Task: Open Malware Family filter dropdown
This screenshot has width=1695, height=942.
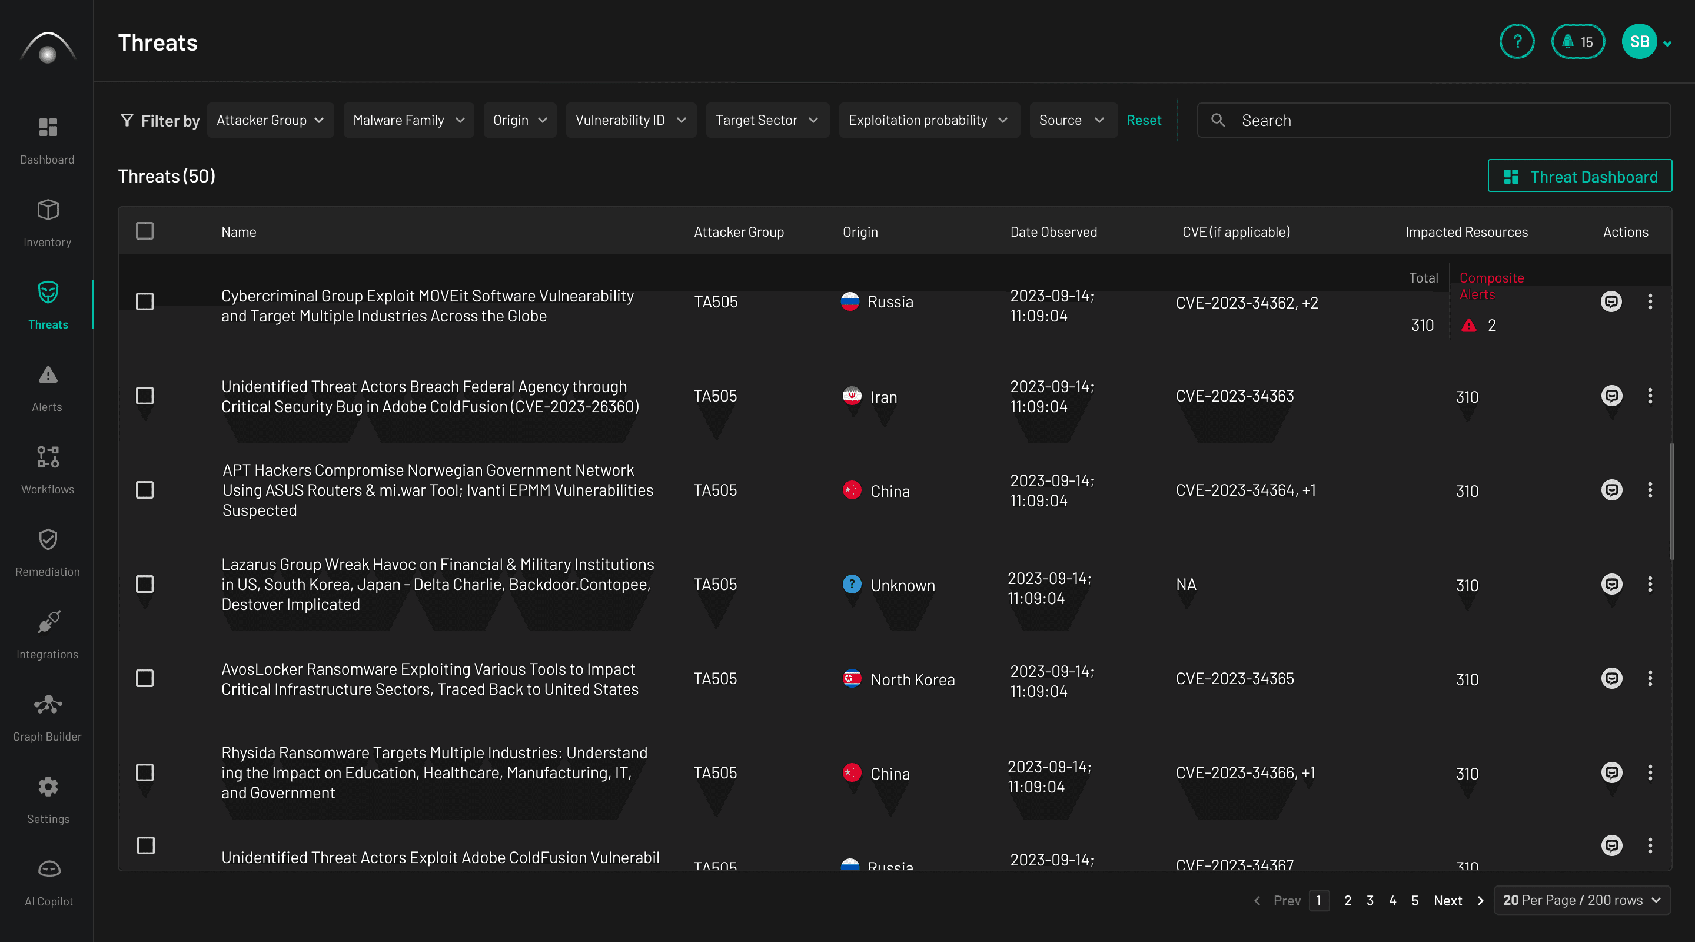Action: [407, 121]
